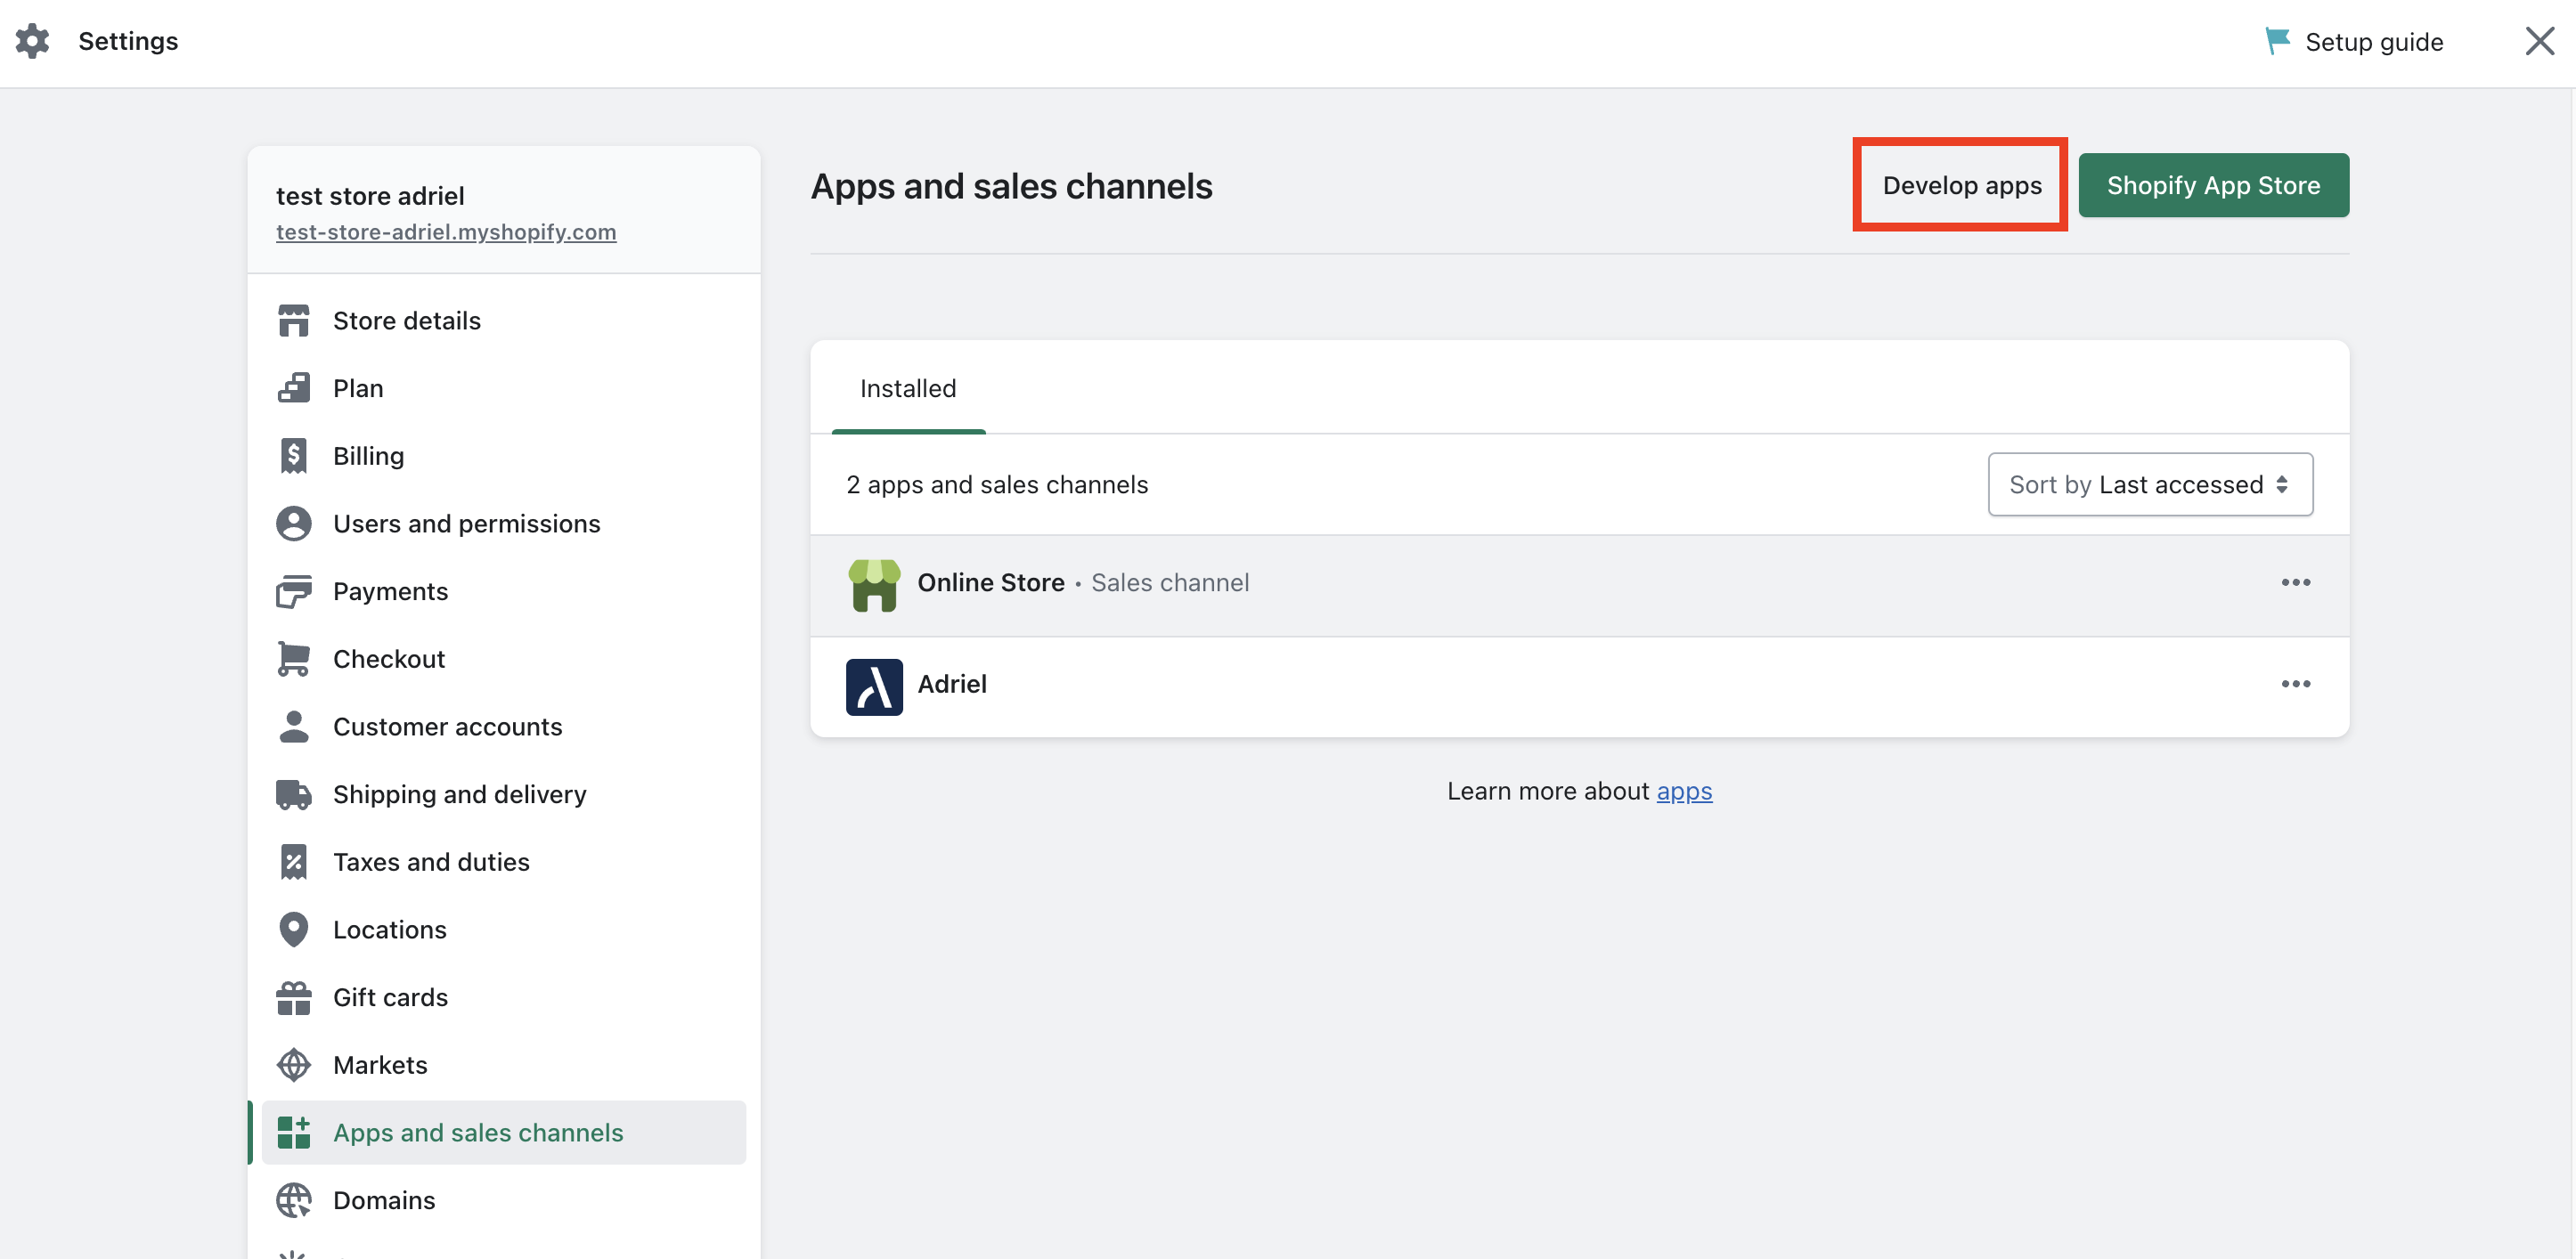Click the Payments card icon
This screenshot has width=2576, height=1259.
pos(293,591)
